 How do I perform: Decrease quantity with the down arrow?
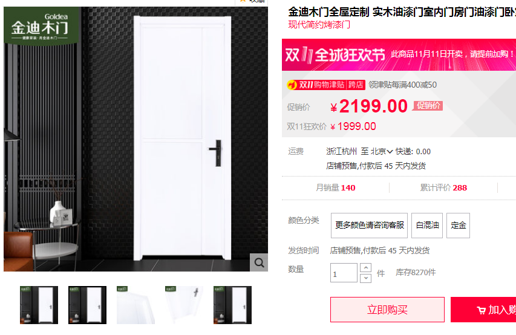point(365,278)
